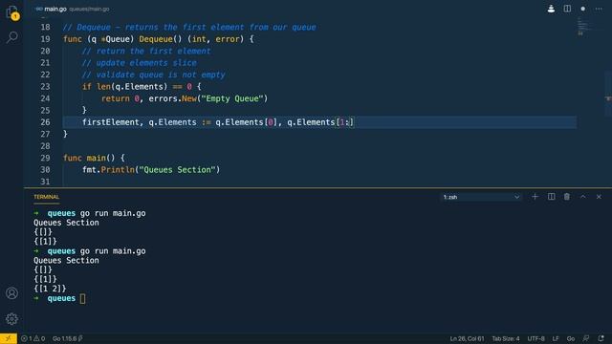612x344 pixels.
Task: Create a new terminal with plus icon
Action: pyautogui.click(x=535, y=197)
